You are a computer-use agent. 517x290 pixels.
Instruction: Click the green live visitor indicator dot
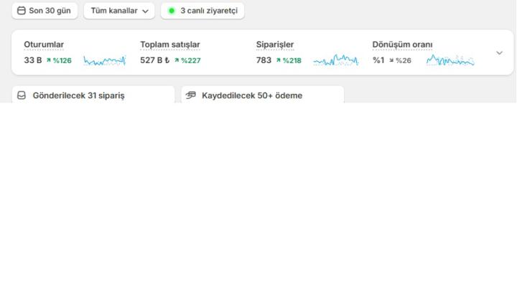pyautogui.click(x=172, y=11)
